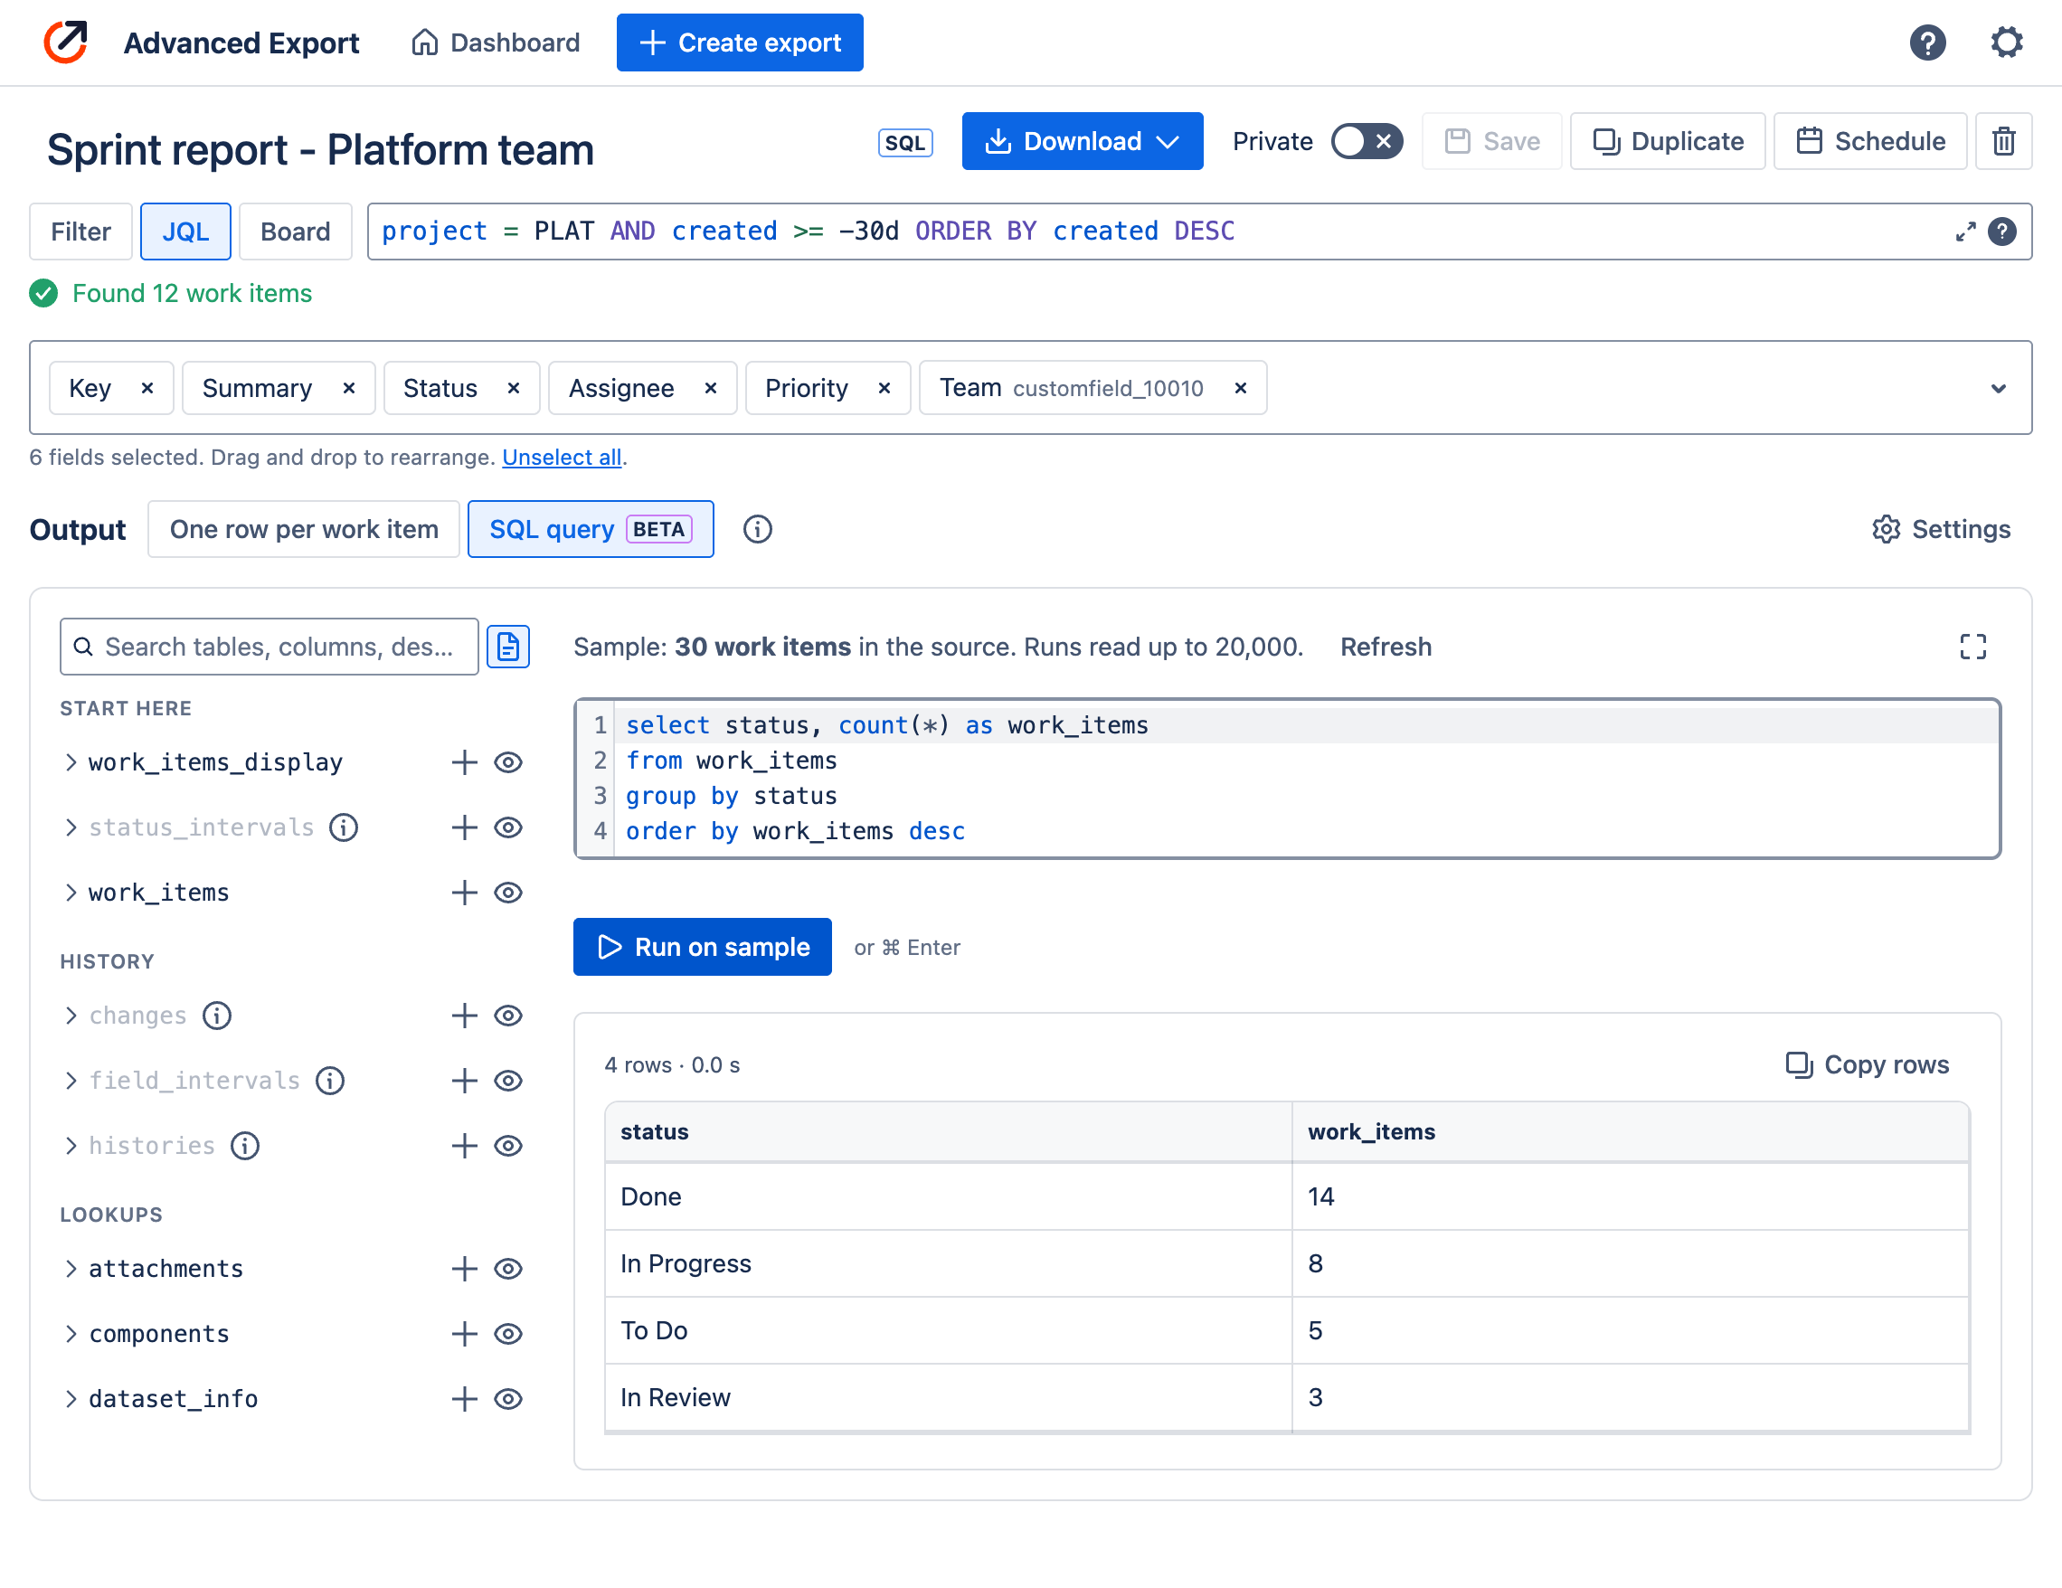Go to Dashboard
The width and height of the screenshot is (2062, 1588).
click(x=496, y=43)
